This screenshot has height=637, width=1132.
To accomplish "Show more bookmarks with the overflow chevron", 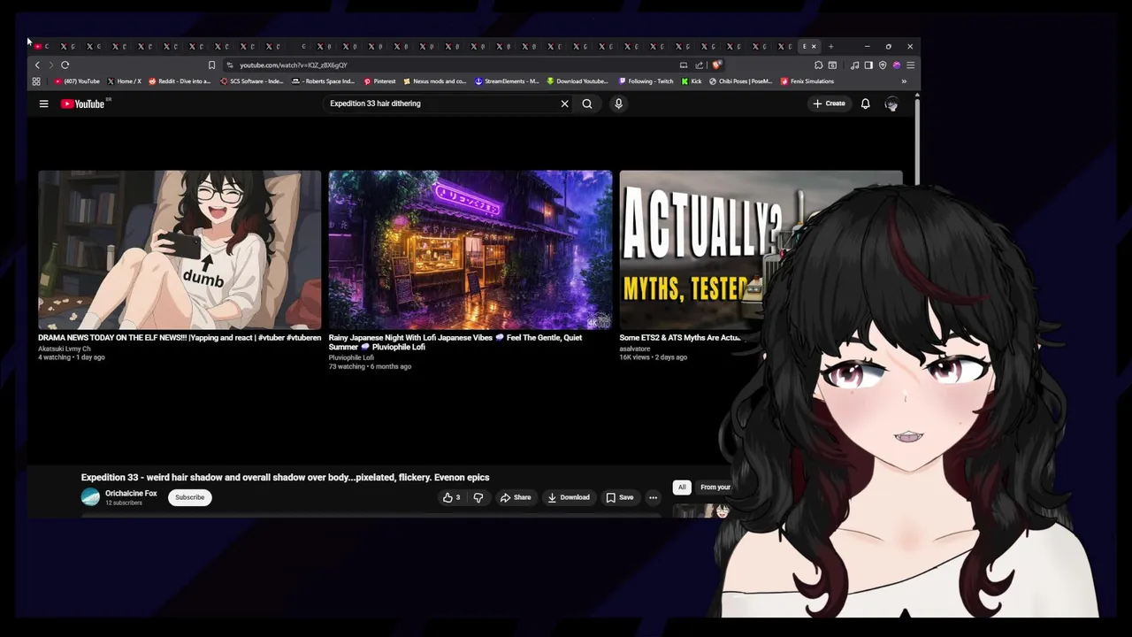I will click(904, 81).
